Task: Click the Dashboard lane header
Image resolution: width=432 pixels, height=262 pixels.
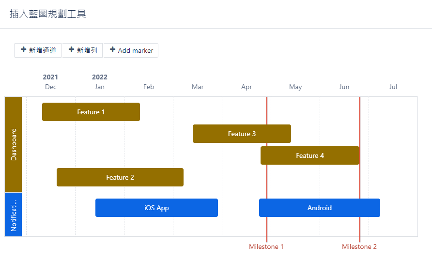Action: (x=14, y=144)
